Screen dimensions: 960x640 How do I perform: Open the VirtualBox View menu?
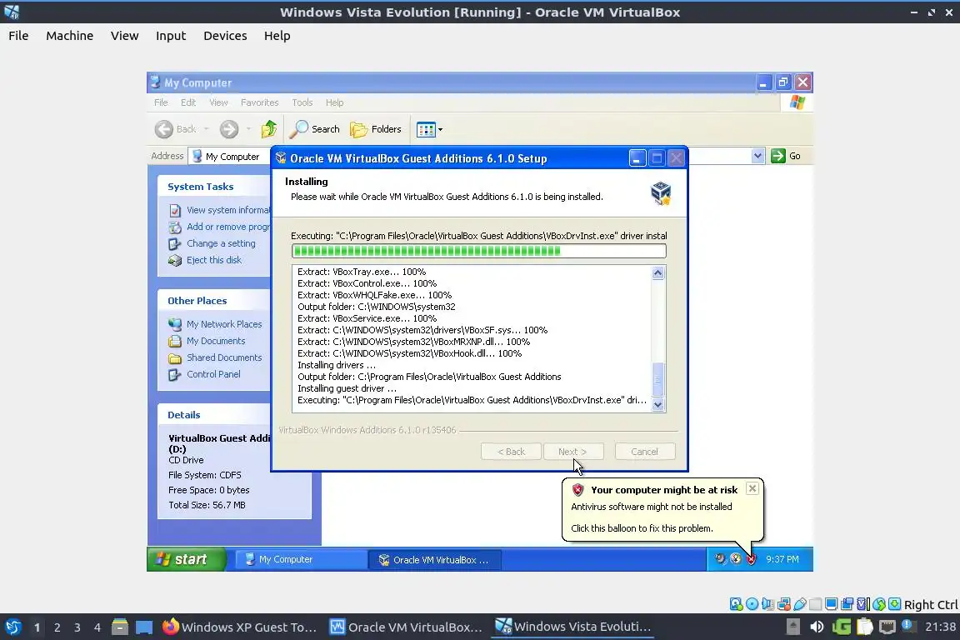(x=125, y=36)
